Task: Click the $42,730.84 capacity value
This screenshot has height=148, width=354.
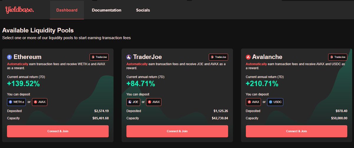Action: (x=220, y=118)
